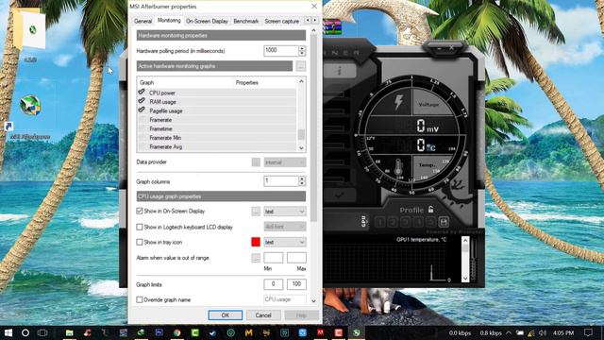Click the tab strip right scroll arrow

pos(315,20)
